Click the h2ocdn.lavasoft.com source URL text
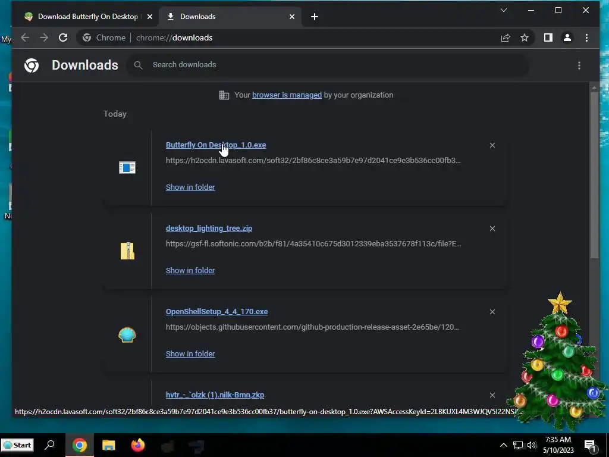Screen dimensions: 609x457 click(313, 160)
